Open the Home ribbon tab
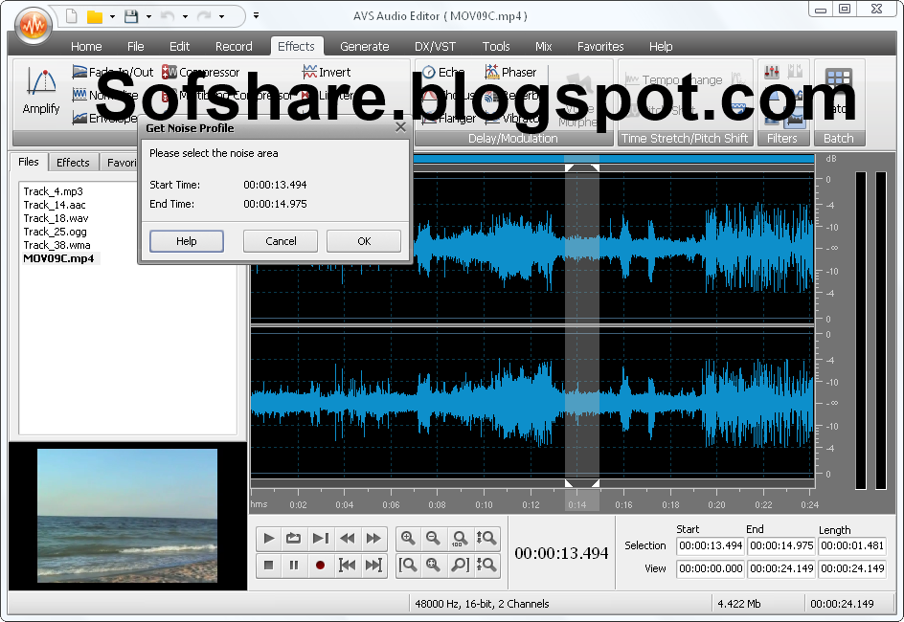Image resolution: width=904 pixels, height=622 pixels. tap(86, 46)
